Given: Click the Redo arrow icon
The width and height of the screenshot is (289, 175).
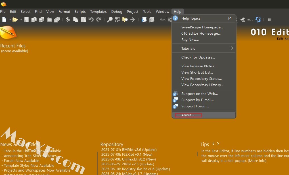Looking at the screenshot, I should click(x=99, y=20).
